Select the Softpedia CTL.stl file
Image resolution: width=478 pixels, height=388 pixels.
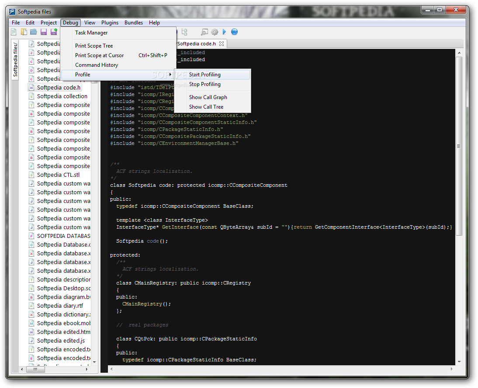58,175
